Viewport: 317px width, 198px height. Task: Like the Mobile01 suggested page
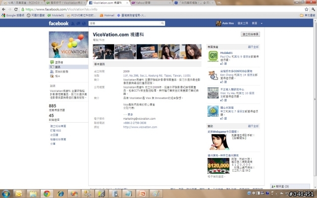pyautogui.click(x=223, y=64)
